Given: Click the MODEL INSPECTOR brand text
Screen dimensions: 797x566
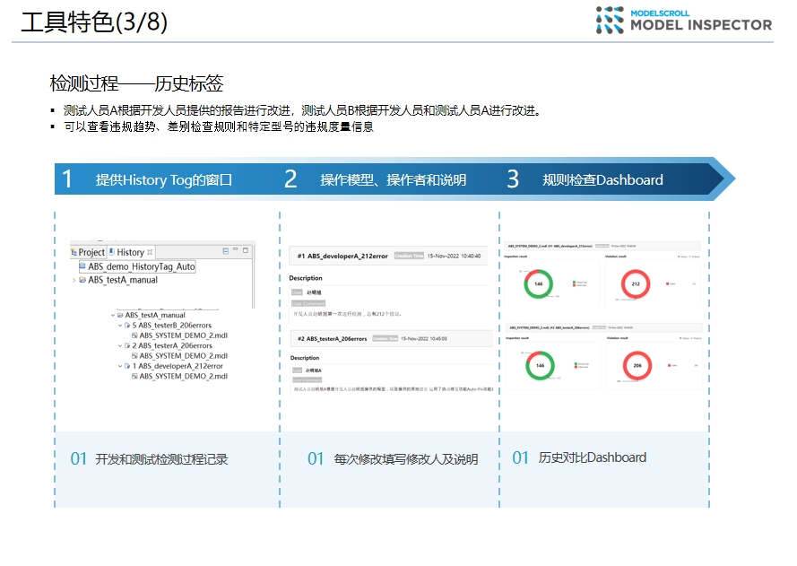Looking at the screenshot, I should [x=701, y=25].
